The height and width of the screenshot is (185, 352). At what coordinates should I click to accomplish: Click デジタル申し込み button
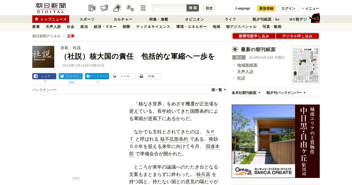point(297,36)
